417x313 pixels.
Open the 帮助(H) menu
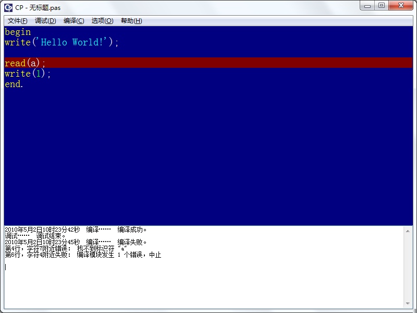(x=131, y=21)
